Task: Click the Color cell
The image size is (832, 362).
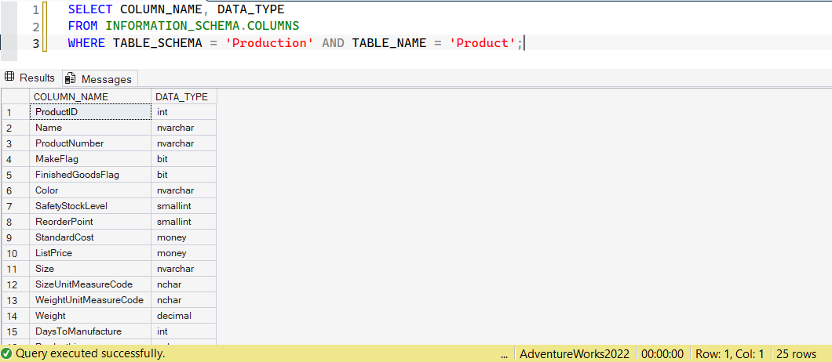Action: tap(90, 190)
